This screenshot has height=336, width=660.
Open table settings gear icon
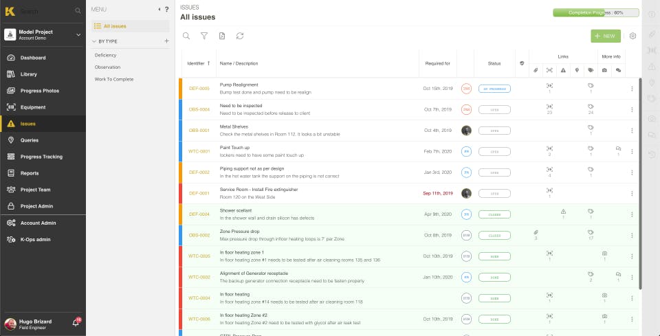[632, 36]
